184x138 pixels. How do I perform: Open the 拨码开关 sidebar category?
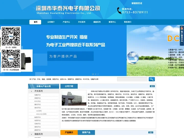pos(38,127)
